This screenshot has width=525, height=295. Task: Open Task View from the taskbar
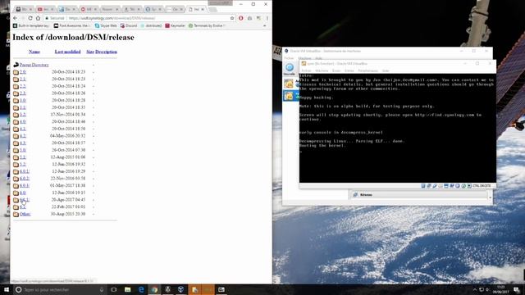point(114,289)
